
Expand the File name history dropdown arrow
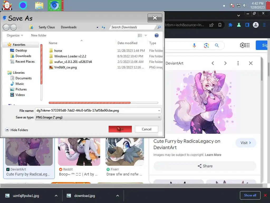pyautogui.click(x=159, y=110)
